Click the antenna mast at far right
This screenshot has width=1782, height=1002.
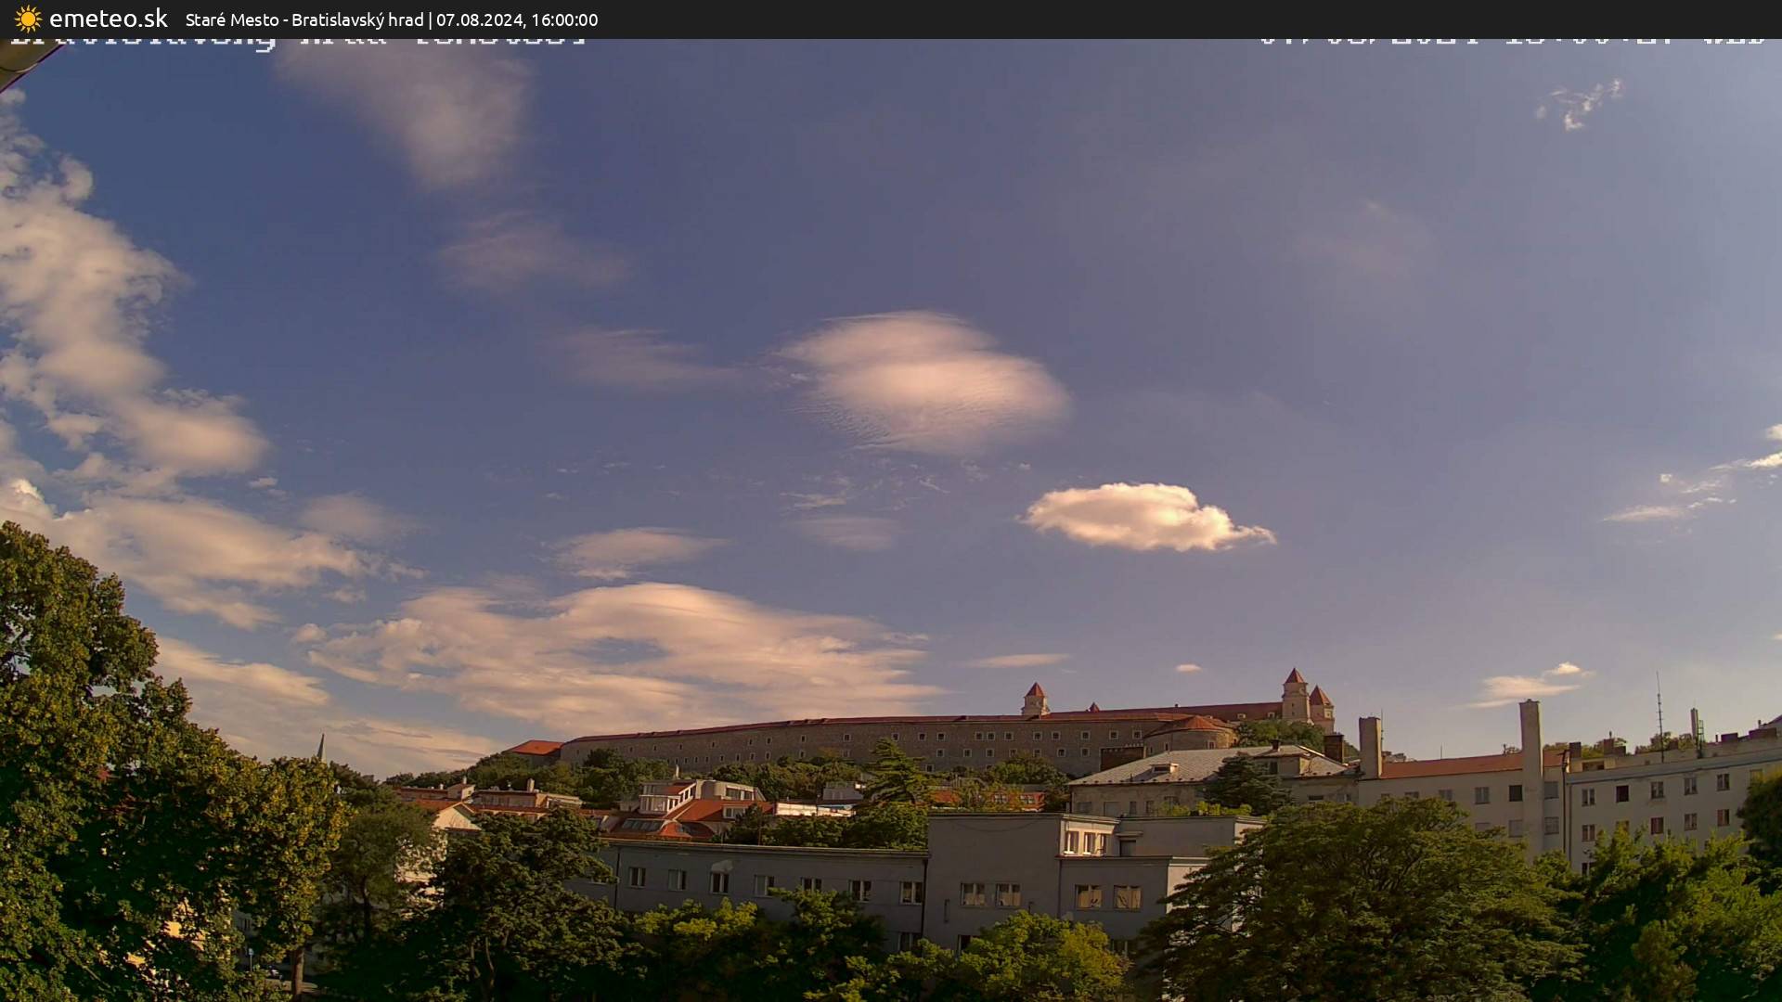pos(1659,700)
